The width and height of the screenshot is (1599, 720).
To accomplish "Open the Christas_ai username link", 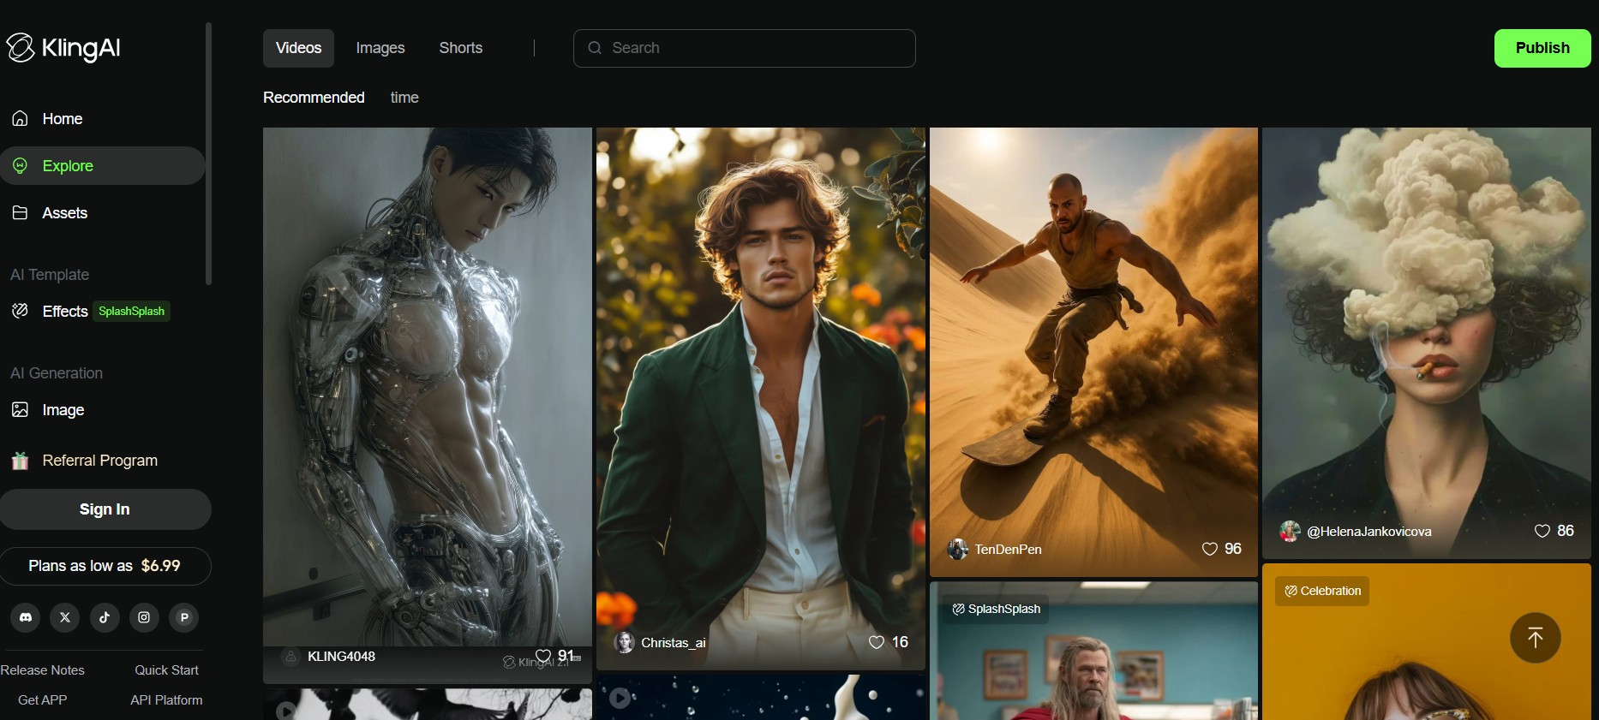I will [x=674, y=642].
